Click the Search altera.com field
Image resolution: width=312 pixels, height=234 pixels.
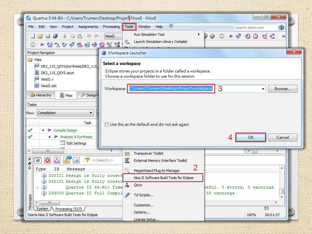[256, 27]
